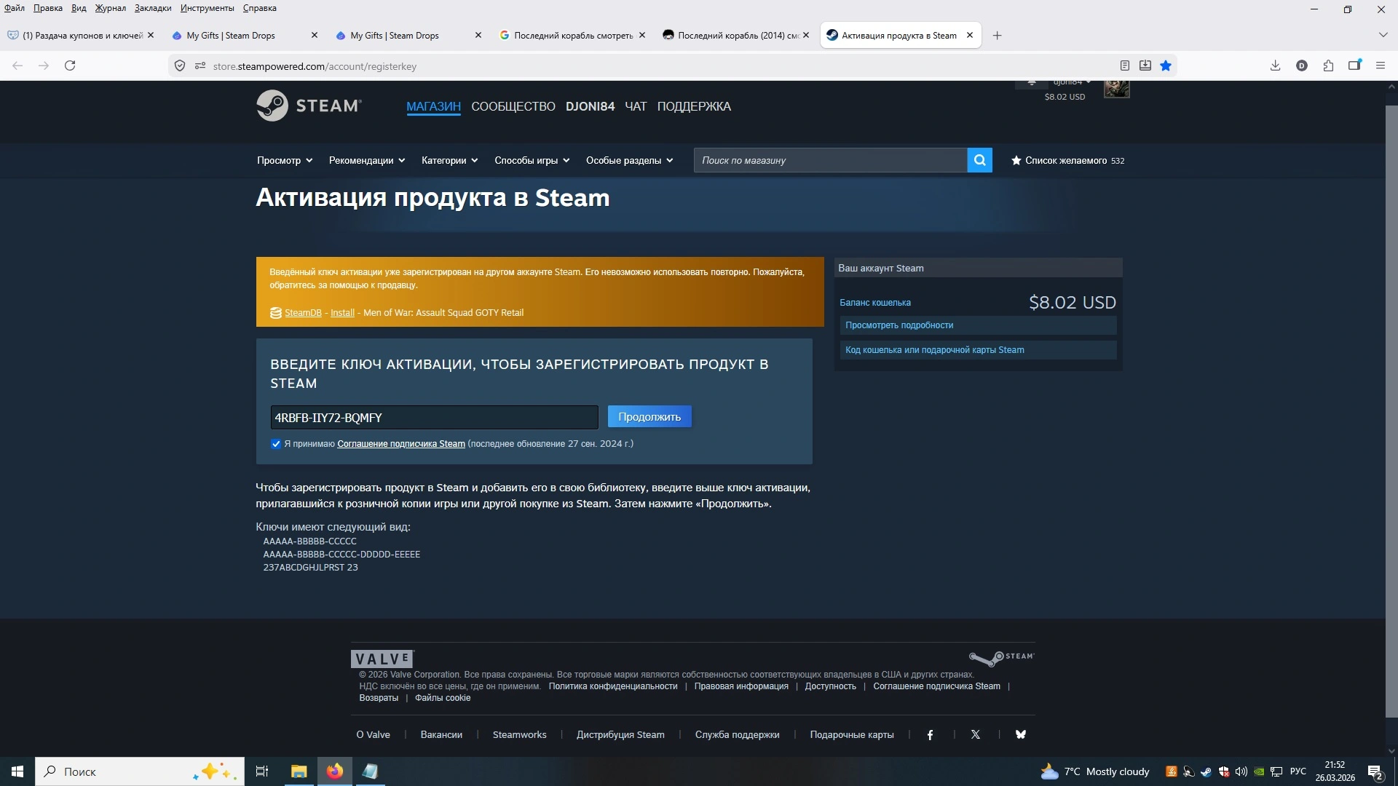Open the Windows notification center
1398x786 pixels.
click(1375, 771)
